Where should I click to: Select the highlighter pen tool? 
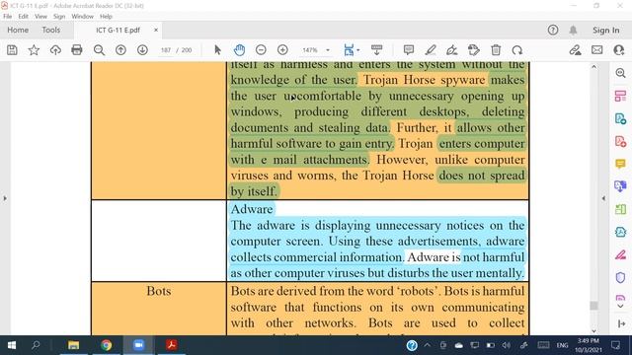click(431, 50)
